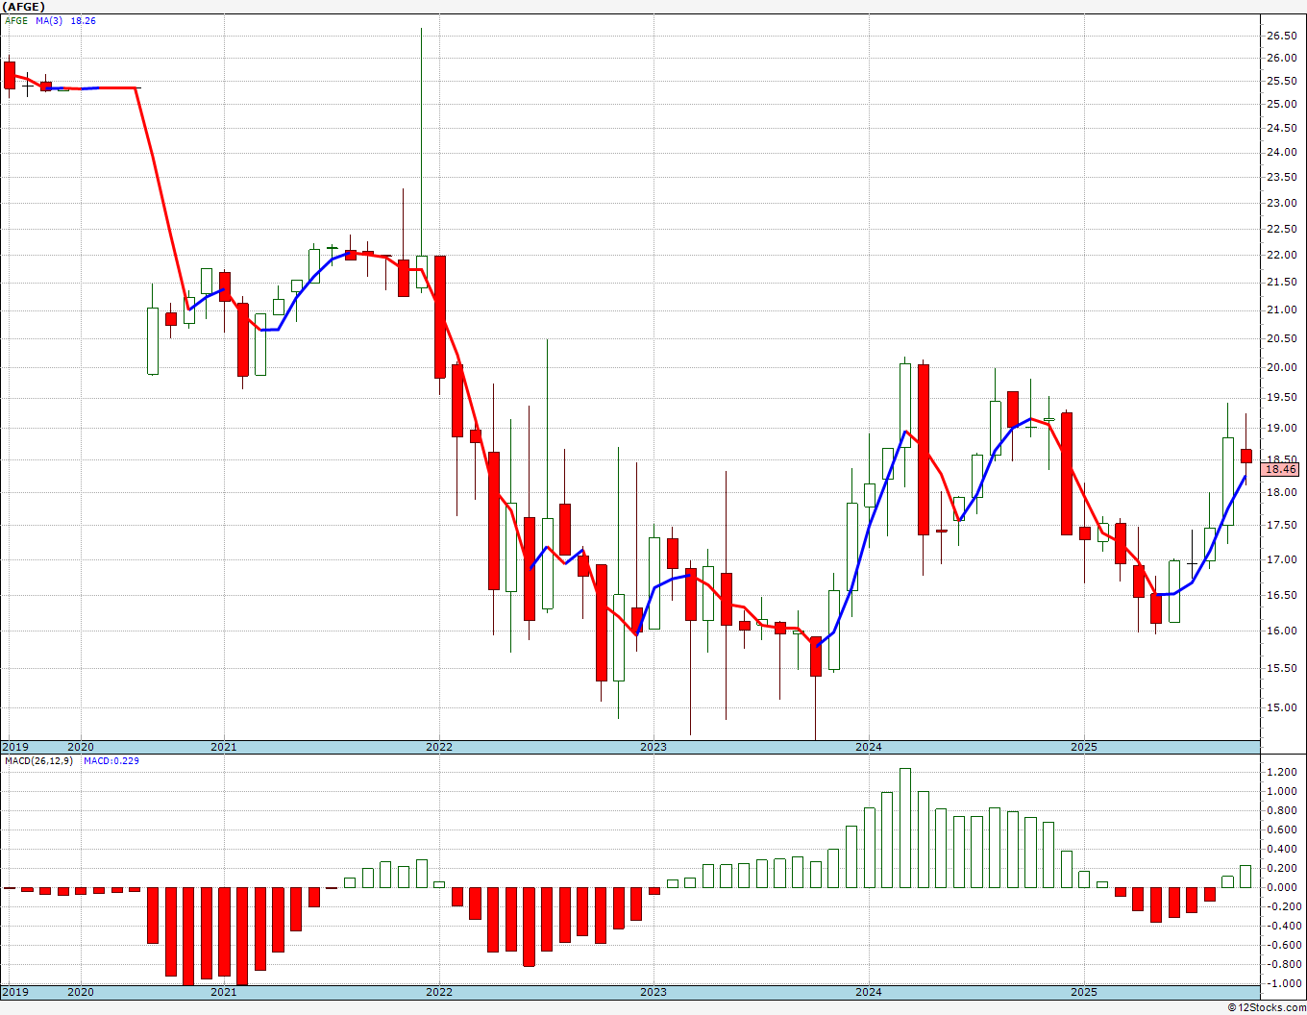1307x1015 pixels.
Task: Click the 24.00 price axis label
Action: pyautogui.click(x=1281, y=152)
